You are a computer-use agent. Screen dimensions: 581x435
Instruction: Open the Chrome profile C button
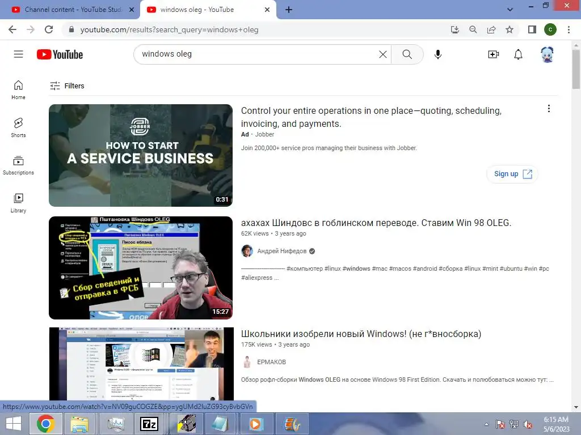pos(550,29)
